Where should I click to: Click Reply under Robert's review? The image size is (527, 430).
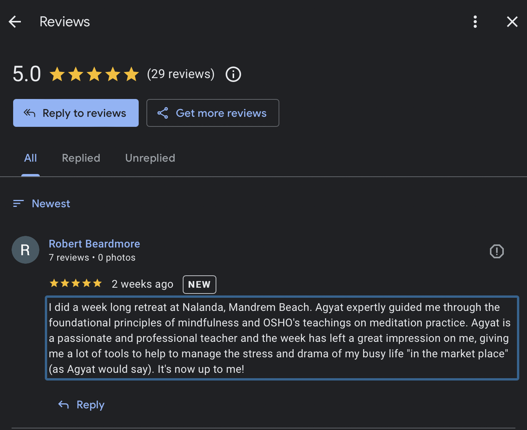point(82,405)
